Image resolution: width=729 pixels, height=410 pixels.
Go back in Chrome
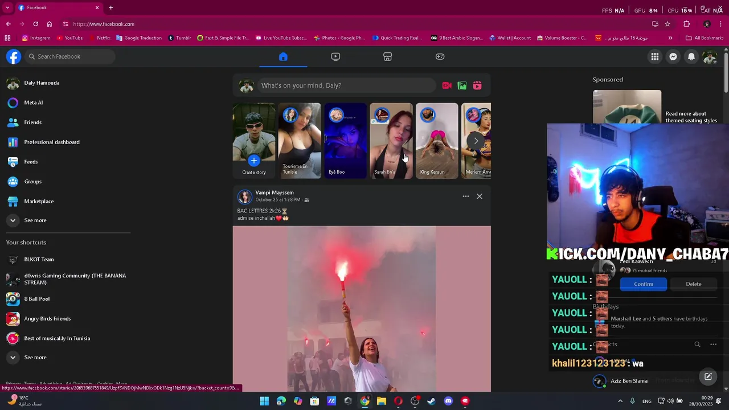(9, 24)
